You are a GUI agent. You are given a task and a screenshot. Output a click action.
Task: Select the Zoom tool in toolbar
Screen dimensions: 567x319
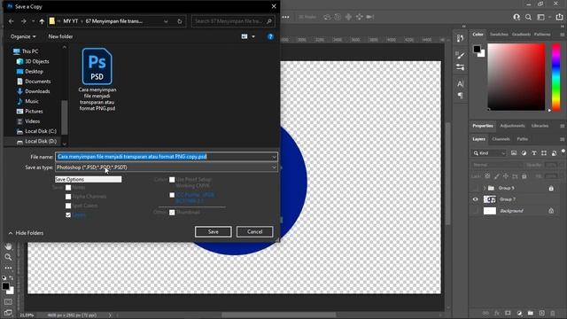(8, 257)
